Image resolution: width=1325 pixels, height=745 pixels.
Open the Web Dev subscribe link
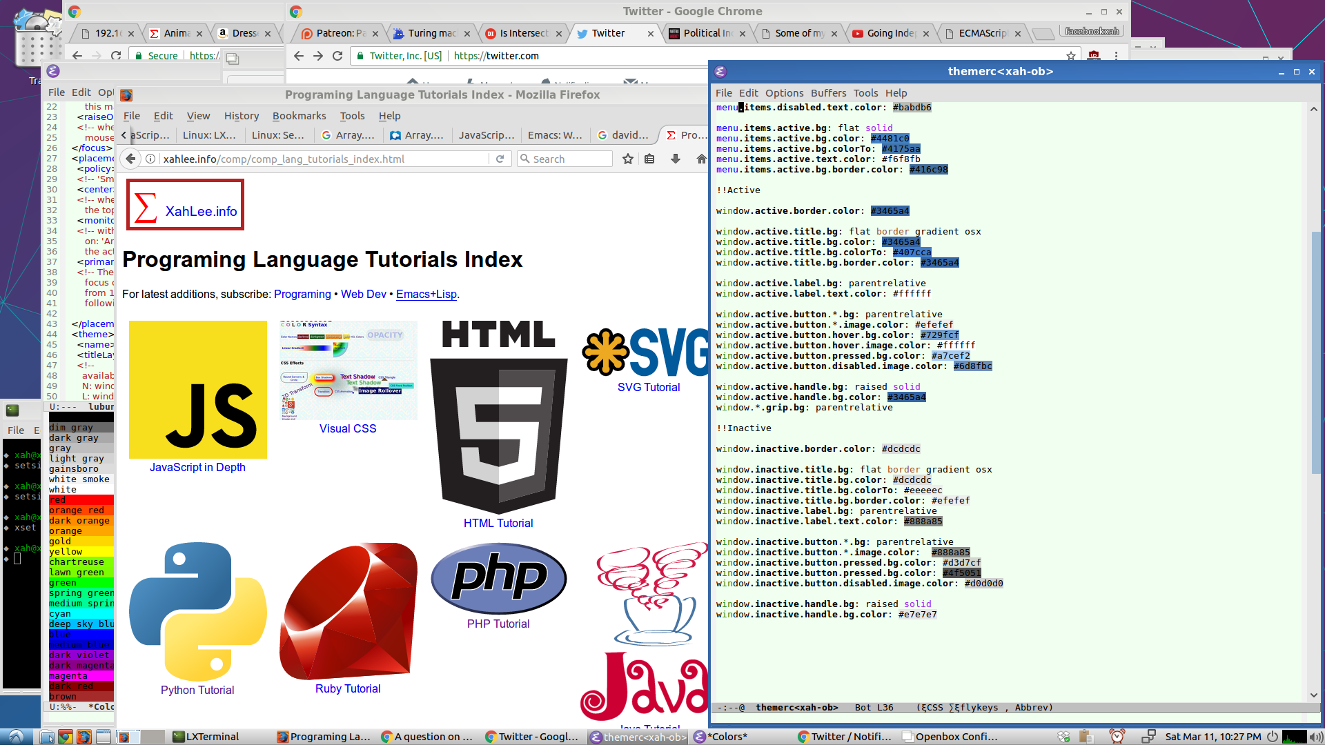(x=364, y=295)
